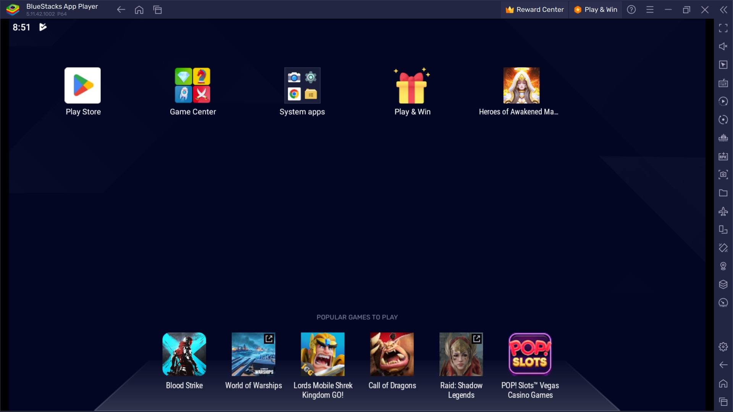Open the memory trim icon
Screen dimensions: 733x412
(723, 138)
